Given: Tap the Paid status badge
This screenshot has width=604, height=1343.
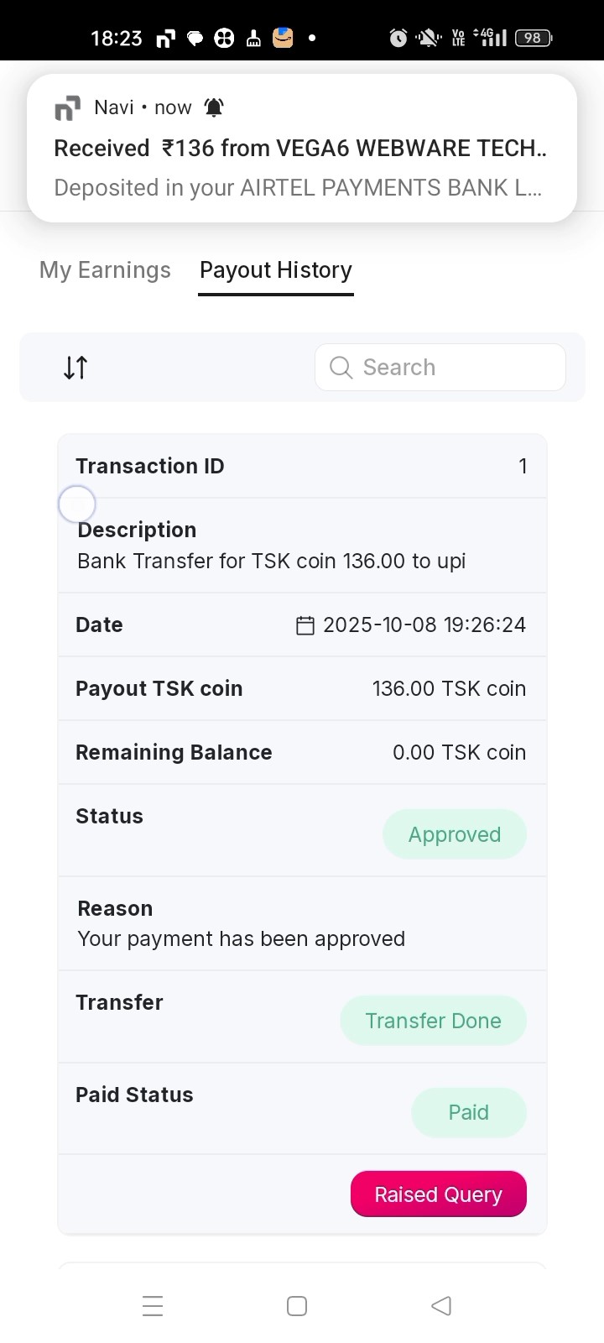Looking at the screenshot, I should click(468, 1112).
